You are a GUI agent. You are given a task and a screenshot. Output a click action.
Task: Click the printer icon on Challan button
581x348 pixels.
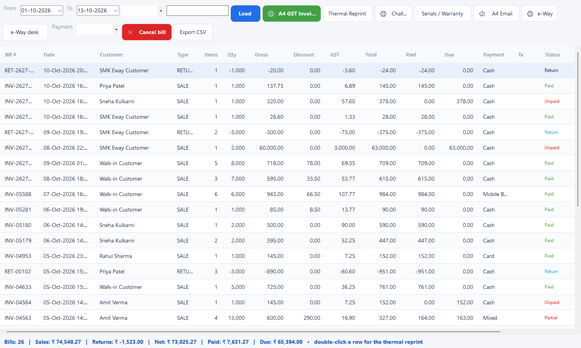point(383,14)
